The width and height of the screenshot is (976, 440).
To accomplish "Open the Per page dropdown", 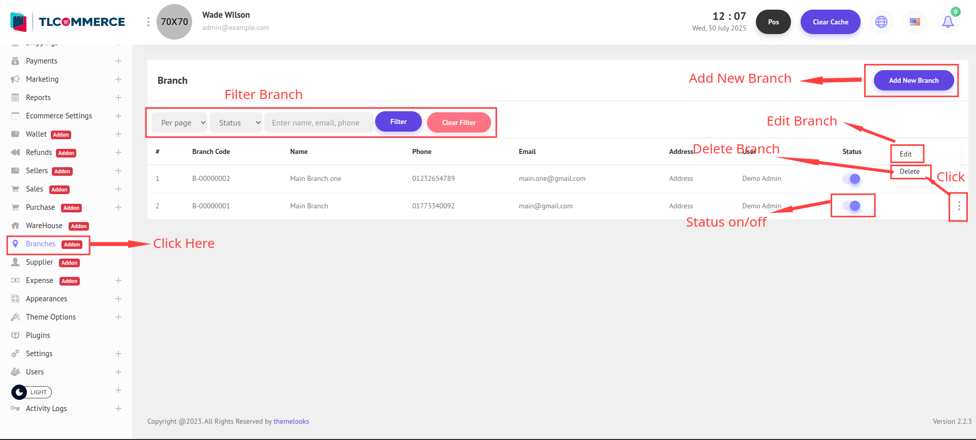I will click(x=179, y=122).
